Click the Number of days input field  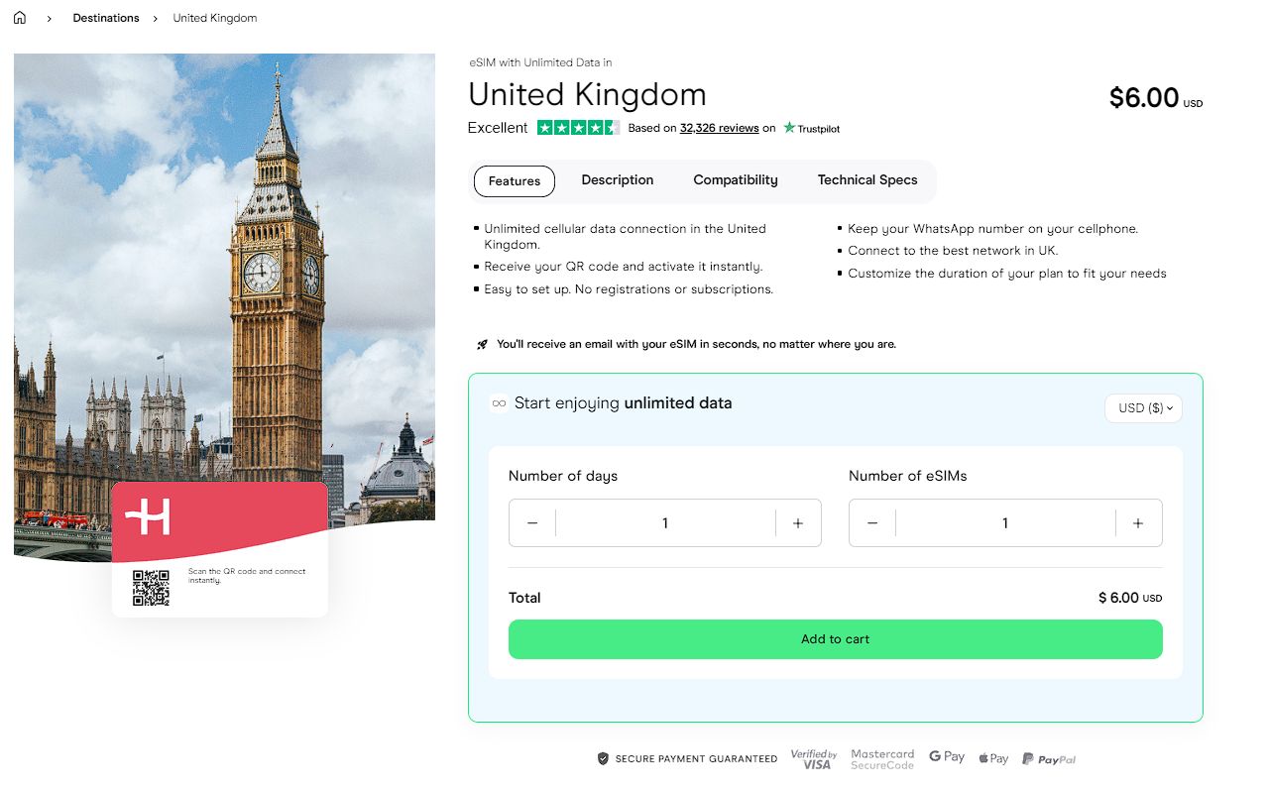(664, 522)
